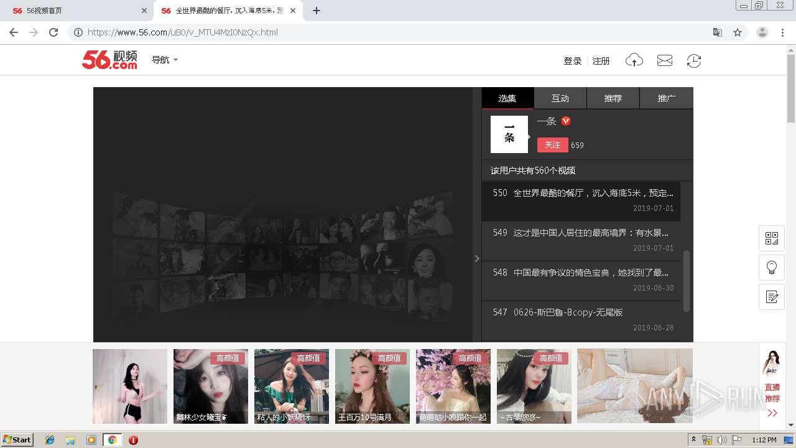Click the lightbulb suggestion side icon

click(772, 268)
